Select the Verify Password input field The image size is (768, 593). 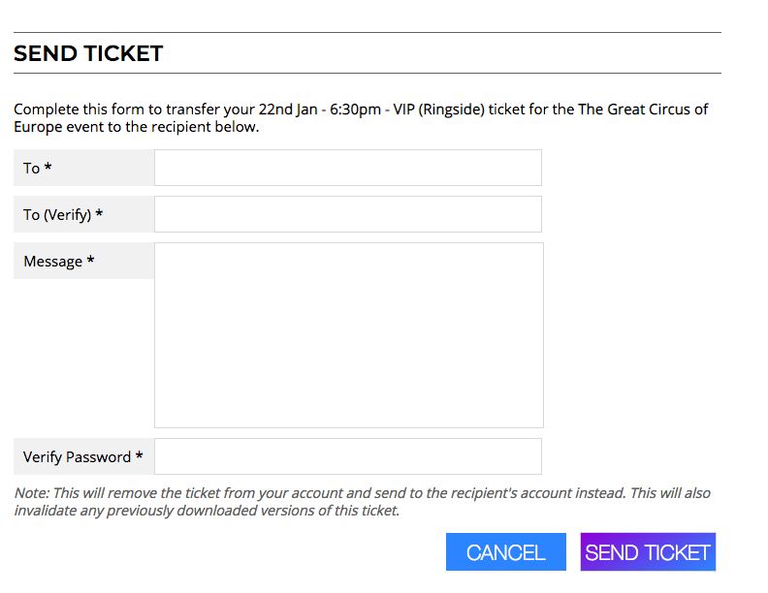(347, 456)
